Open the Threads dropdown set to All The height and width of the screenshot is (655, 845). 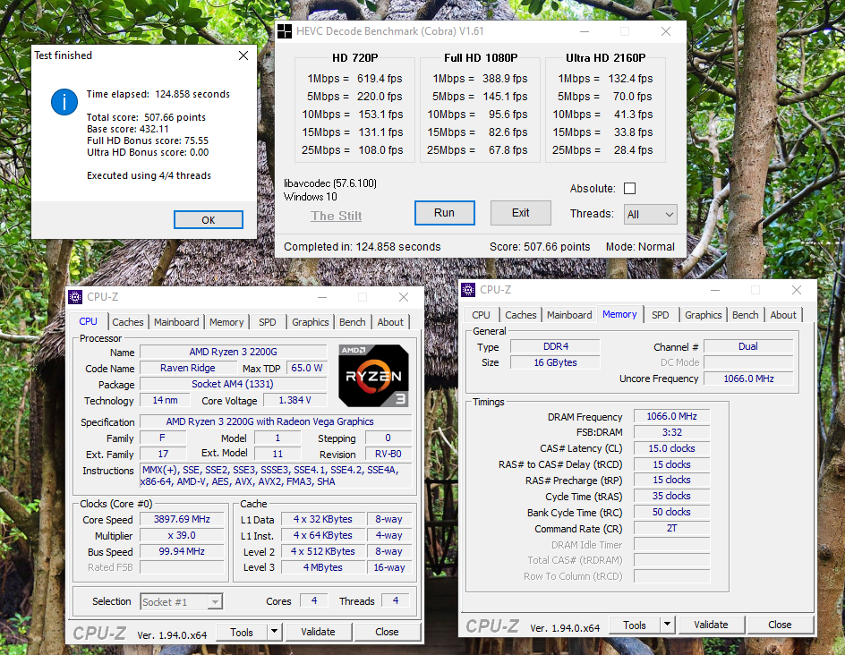(x=651, y=215)
